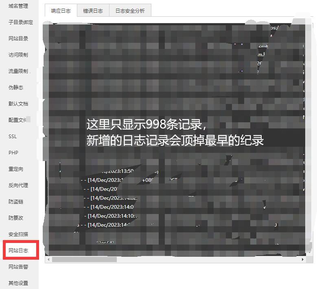Open 网站目录 settings
Image resolution: width=317 pixels, height=289 pixels.
(18, 38)
